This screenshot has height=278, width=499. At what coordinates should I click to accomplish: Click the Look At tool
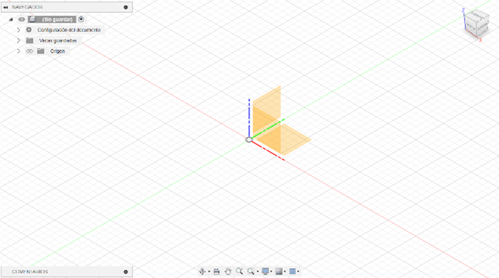point(217,271)
